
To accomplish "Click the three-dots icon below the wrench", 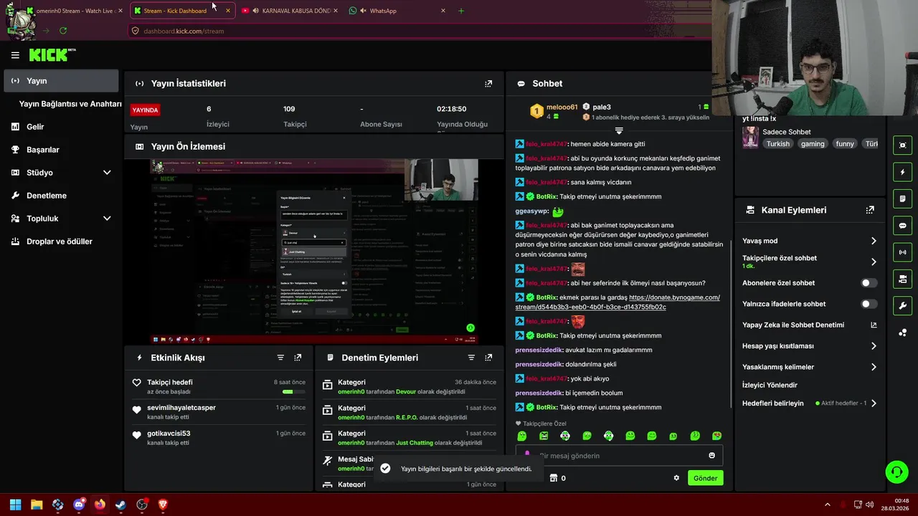I will [903, 333].
